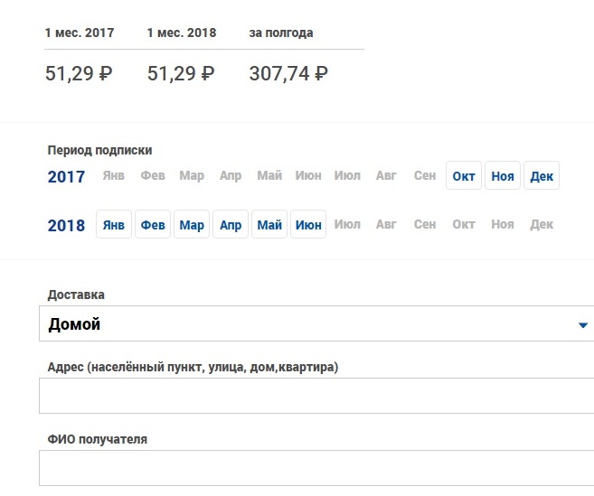Toggle November 2017 subscription month
This screenshot has height=496, width=594.
pyautogui.click(x=503, y=175)
